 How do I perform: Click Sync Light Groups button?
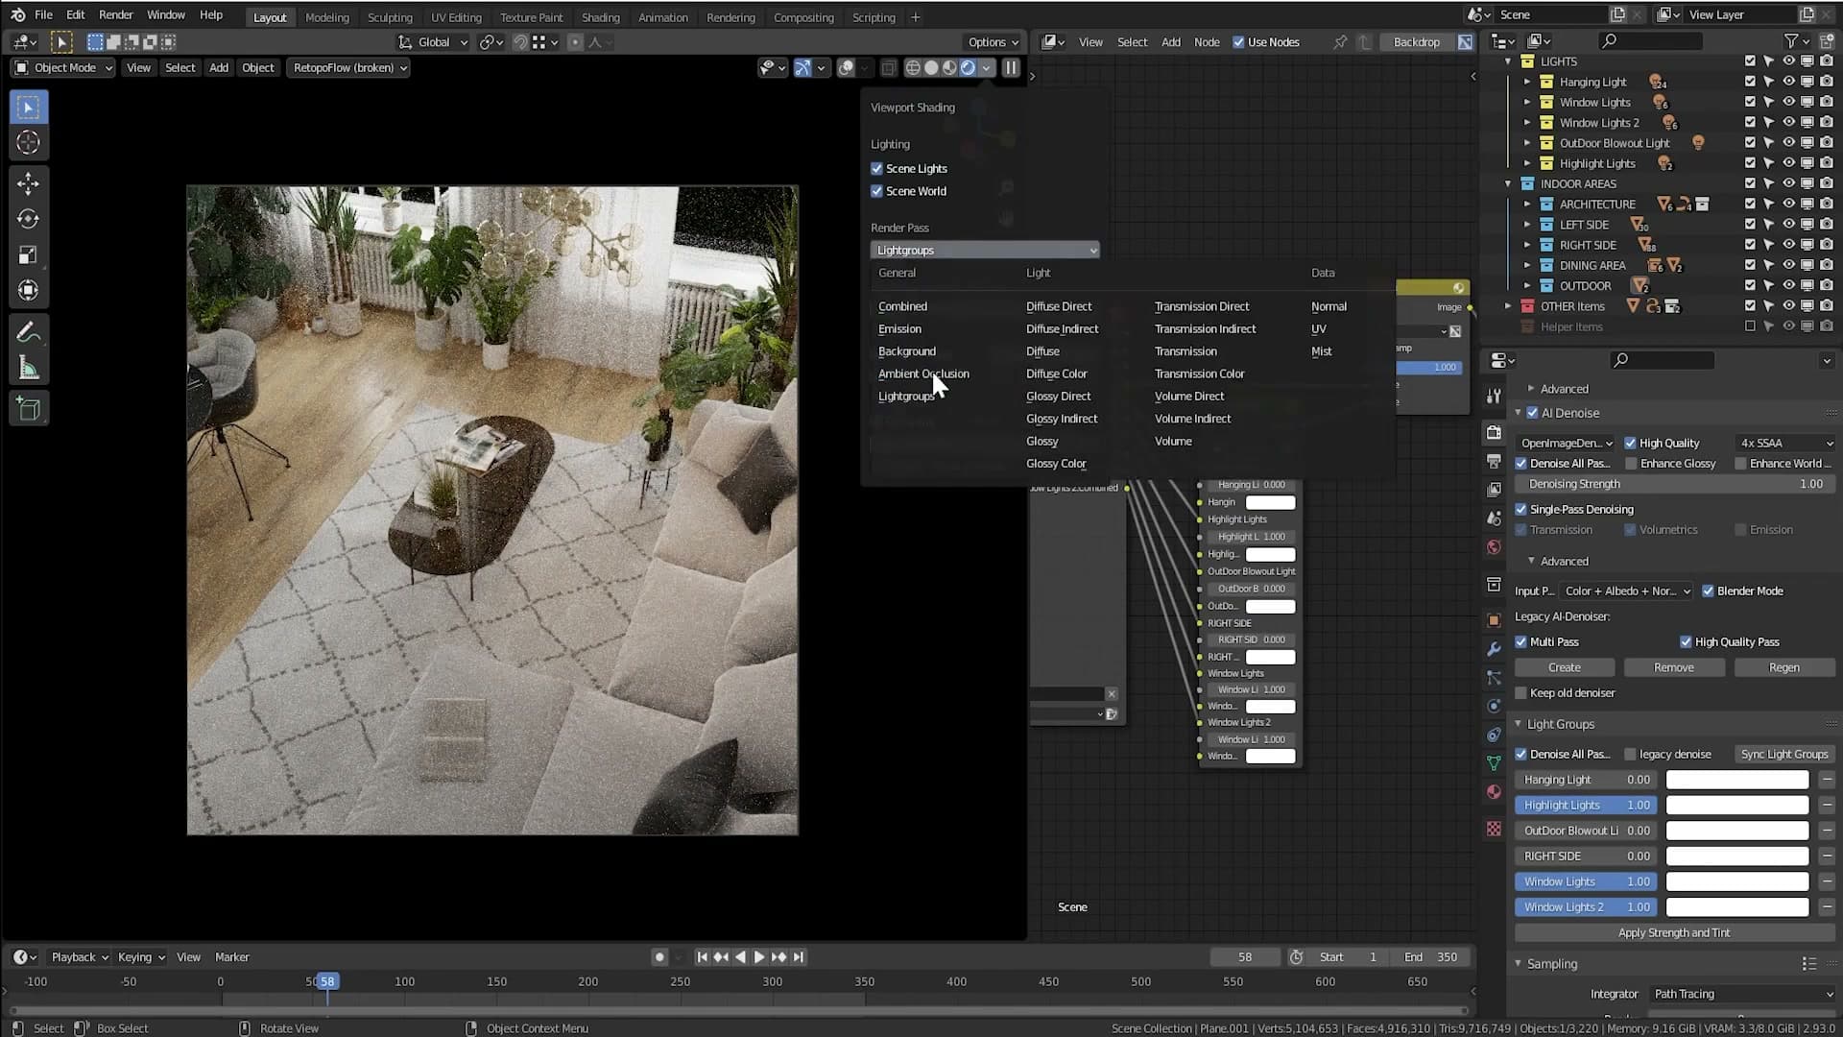(1784, 754)
